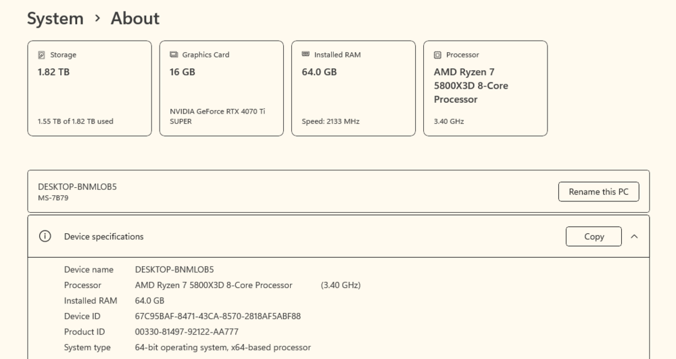Click the MS-7B79 model label
Screen dimensions: 676x359
point(53,198)
